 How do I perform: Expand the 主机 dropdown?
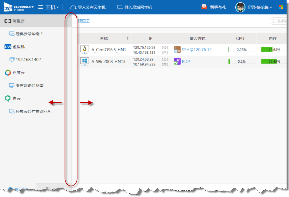pyautogui.click(x=52, y=7)
